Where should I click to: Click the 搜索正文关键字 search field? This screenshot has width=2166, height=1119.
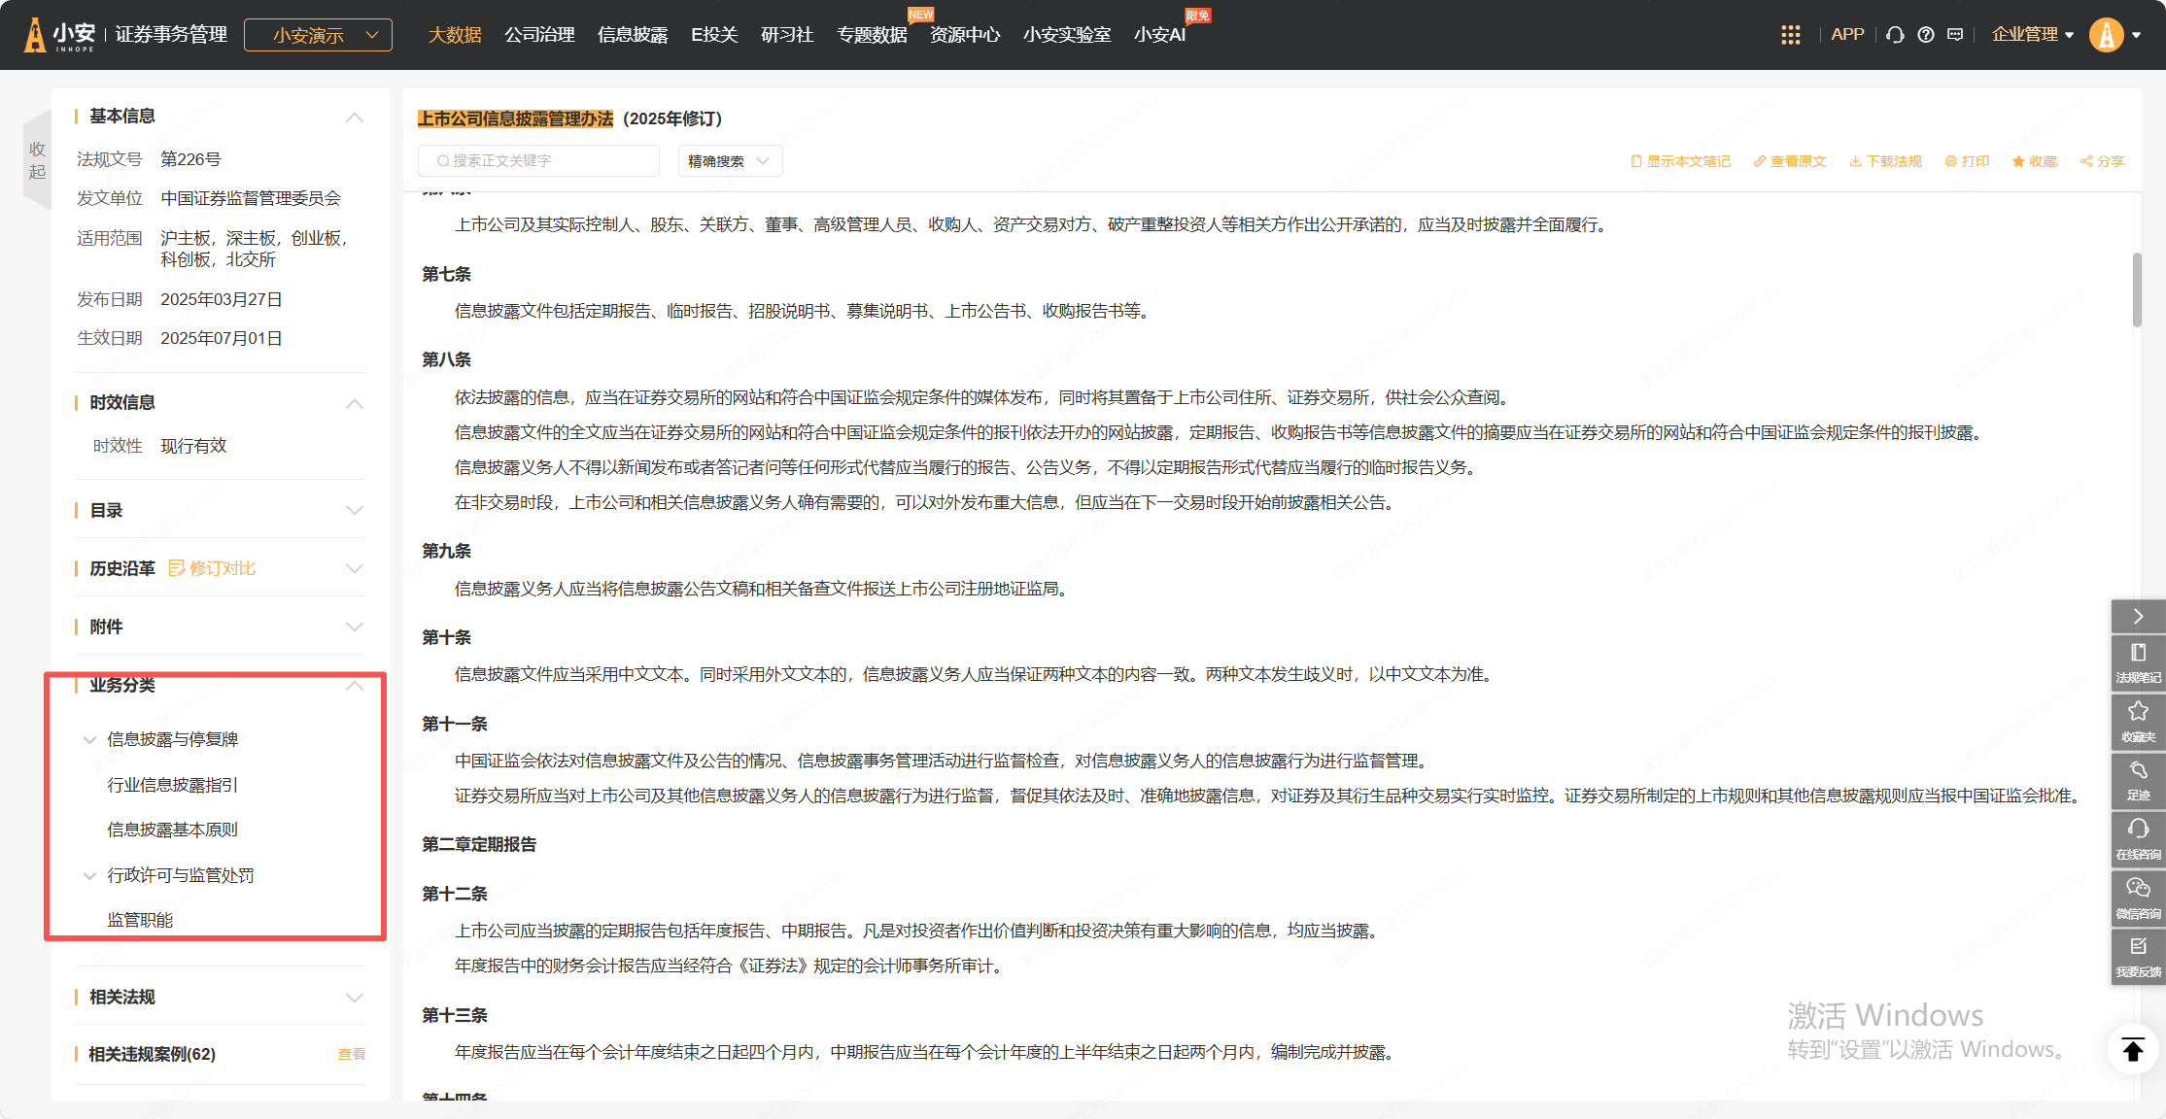[x=539, y=161]
